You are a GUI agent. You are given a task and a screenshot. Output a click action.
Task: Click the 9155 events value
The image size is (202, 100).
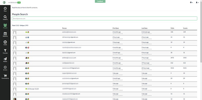pos(185,68)
